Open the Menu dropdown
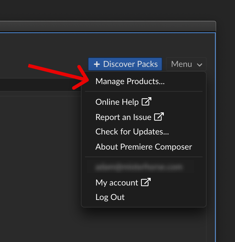 point(186,64)
